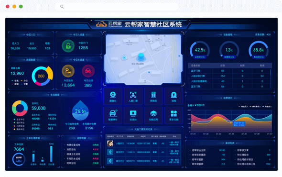Image resolution: width=282 pixels, height=177 pixels.
Task: Click the first Bluetooth record icon
Action: (110, 152)
